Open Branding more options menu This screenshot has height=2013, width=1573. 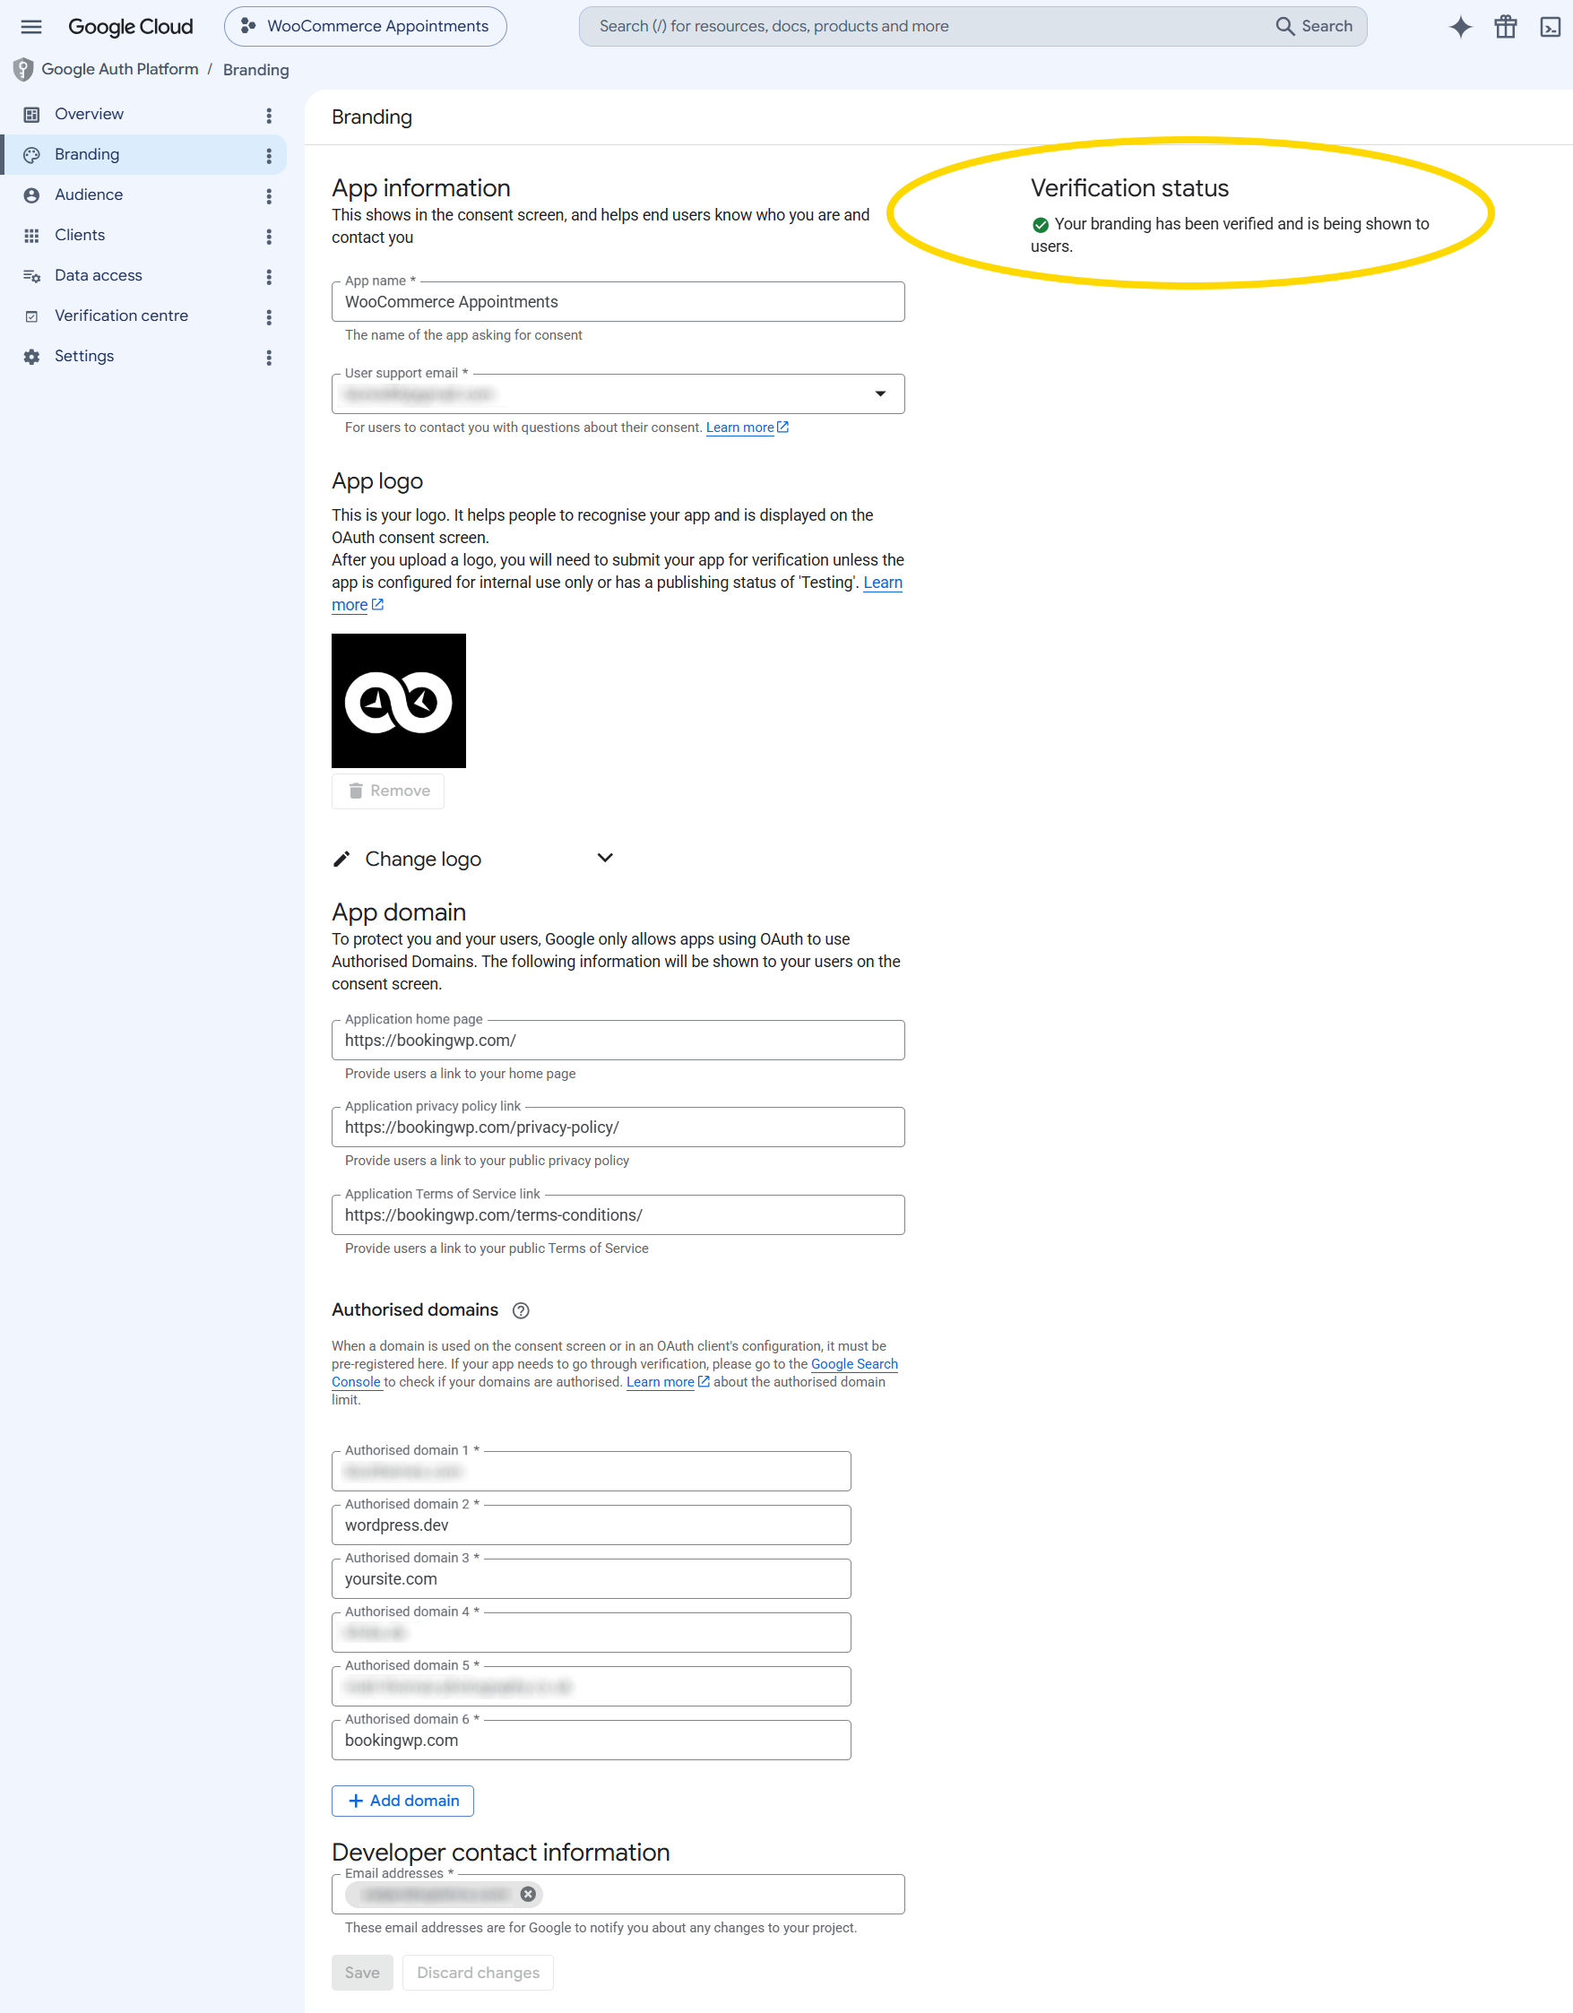click(x=269, y=156)
